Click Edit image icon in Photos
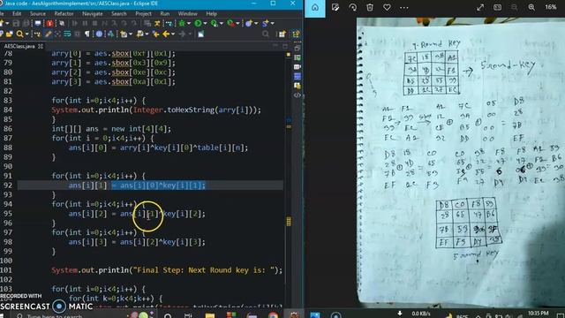565x318 pixels. (x=335, y=7)
